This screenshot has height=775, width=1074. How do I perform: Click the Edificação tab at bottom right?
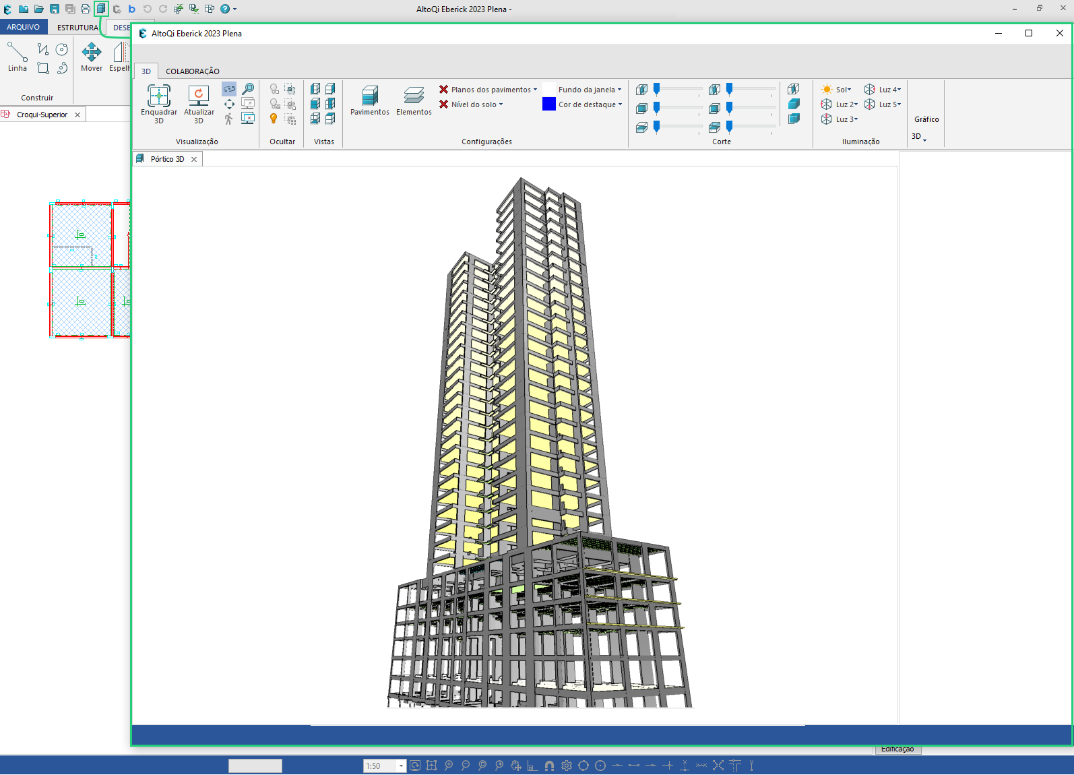click(x=897, y=749)
